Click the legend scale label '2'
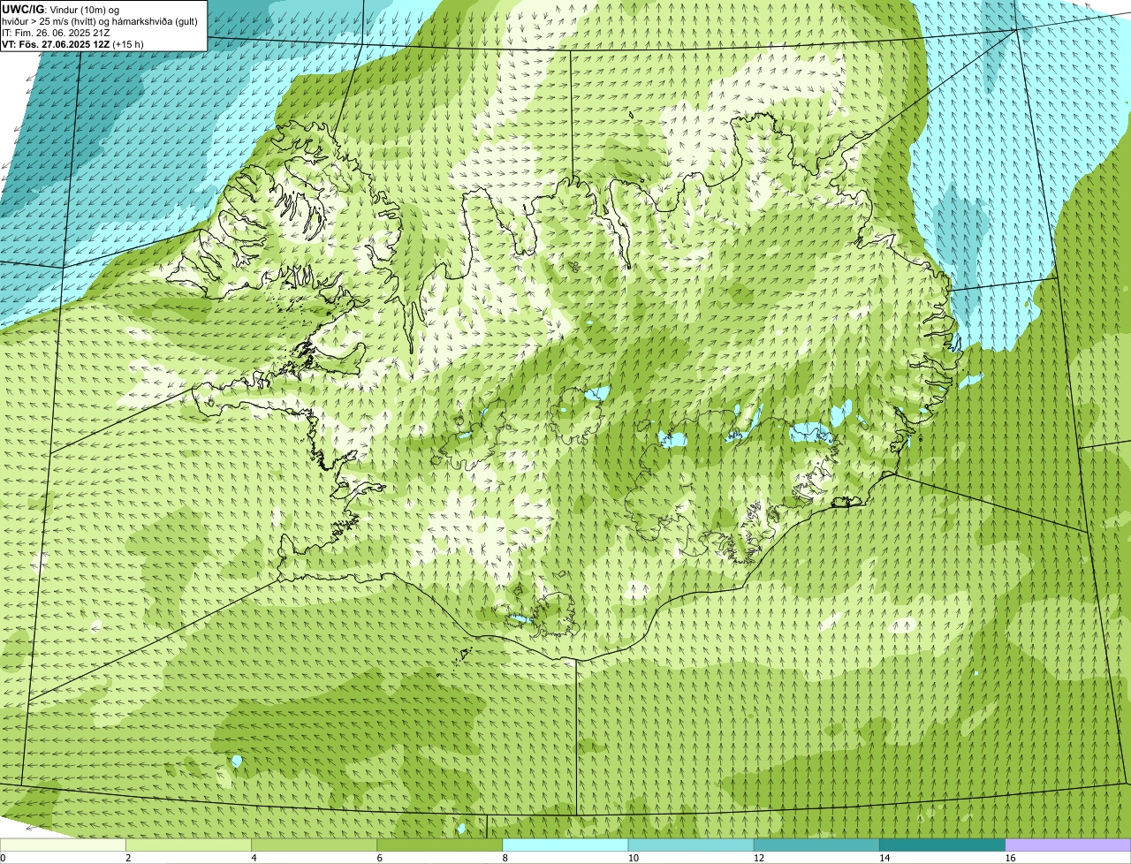1131x864 pixels. point(128,858)
